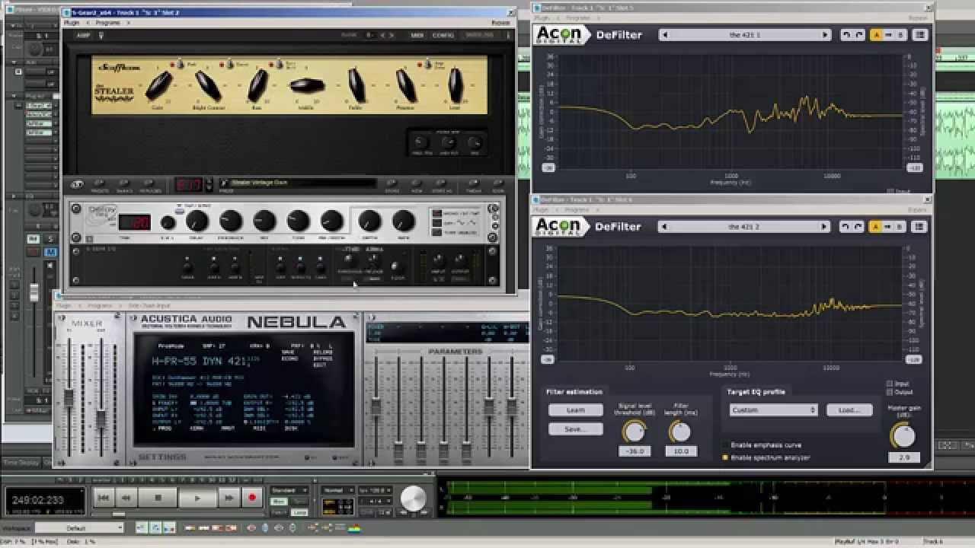The width and height of the screenshot is (975, 548).
Task: Arm recording with the red Record button
Action: click(252, 498)
